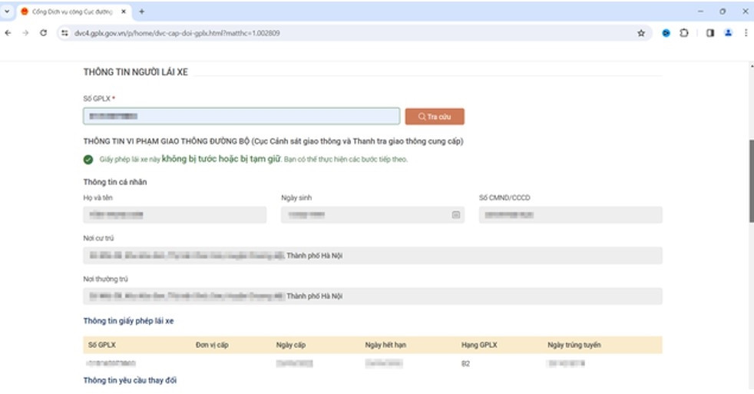Toggle the browser side panel icon

click(710, 34)
